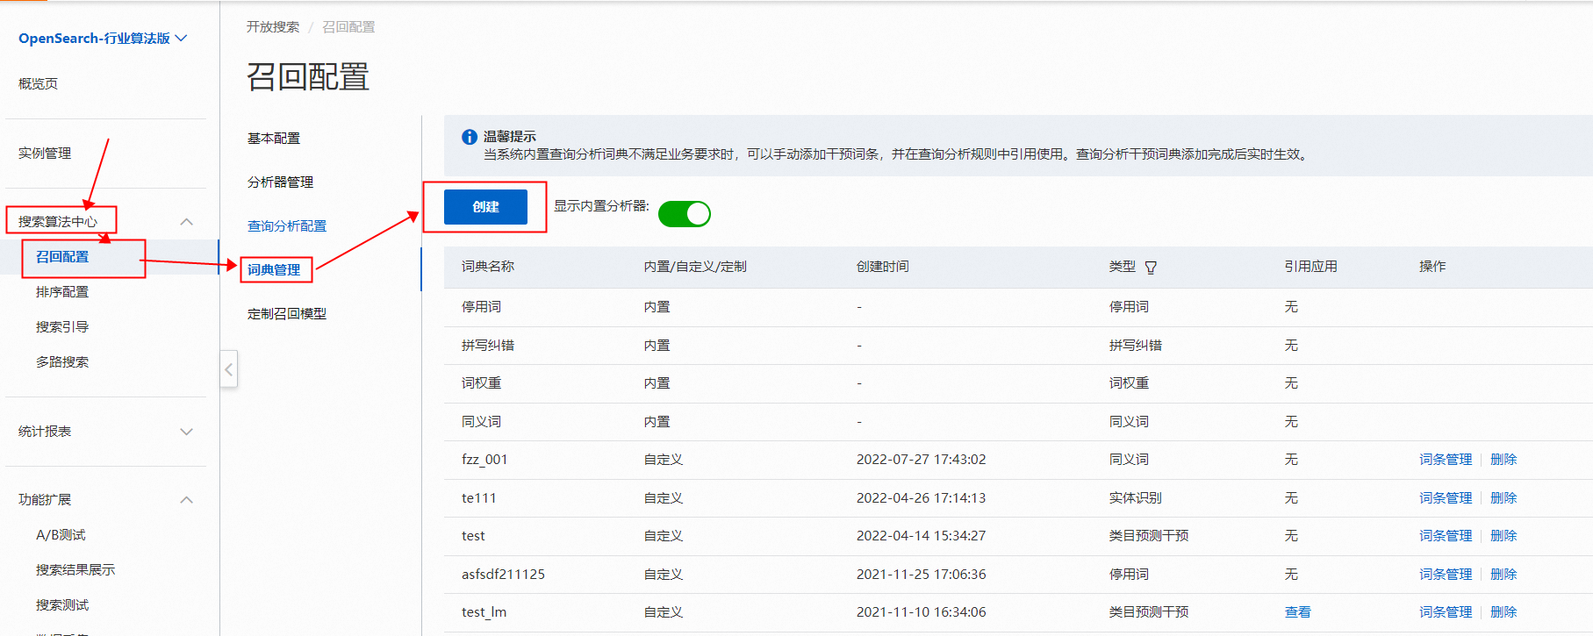Image resolution: width=1593 pixels, height=636 pixels.
Task: Switch to the 查询分析配置 tab
Action: [x=287, y=226]
